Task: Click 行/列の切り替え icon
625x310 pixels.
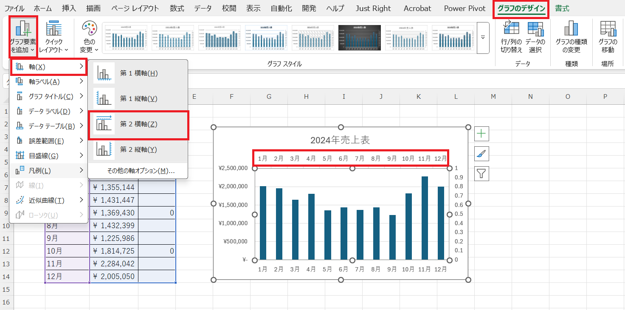Action: coord(511,37)
